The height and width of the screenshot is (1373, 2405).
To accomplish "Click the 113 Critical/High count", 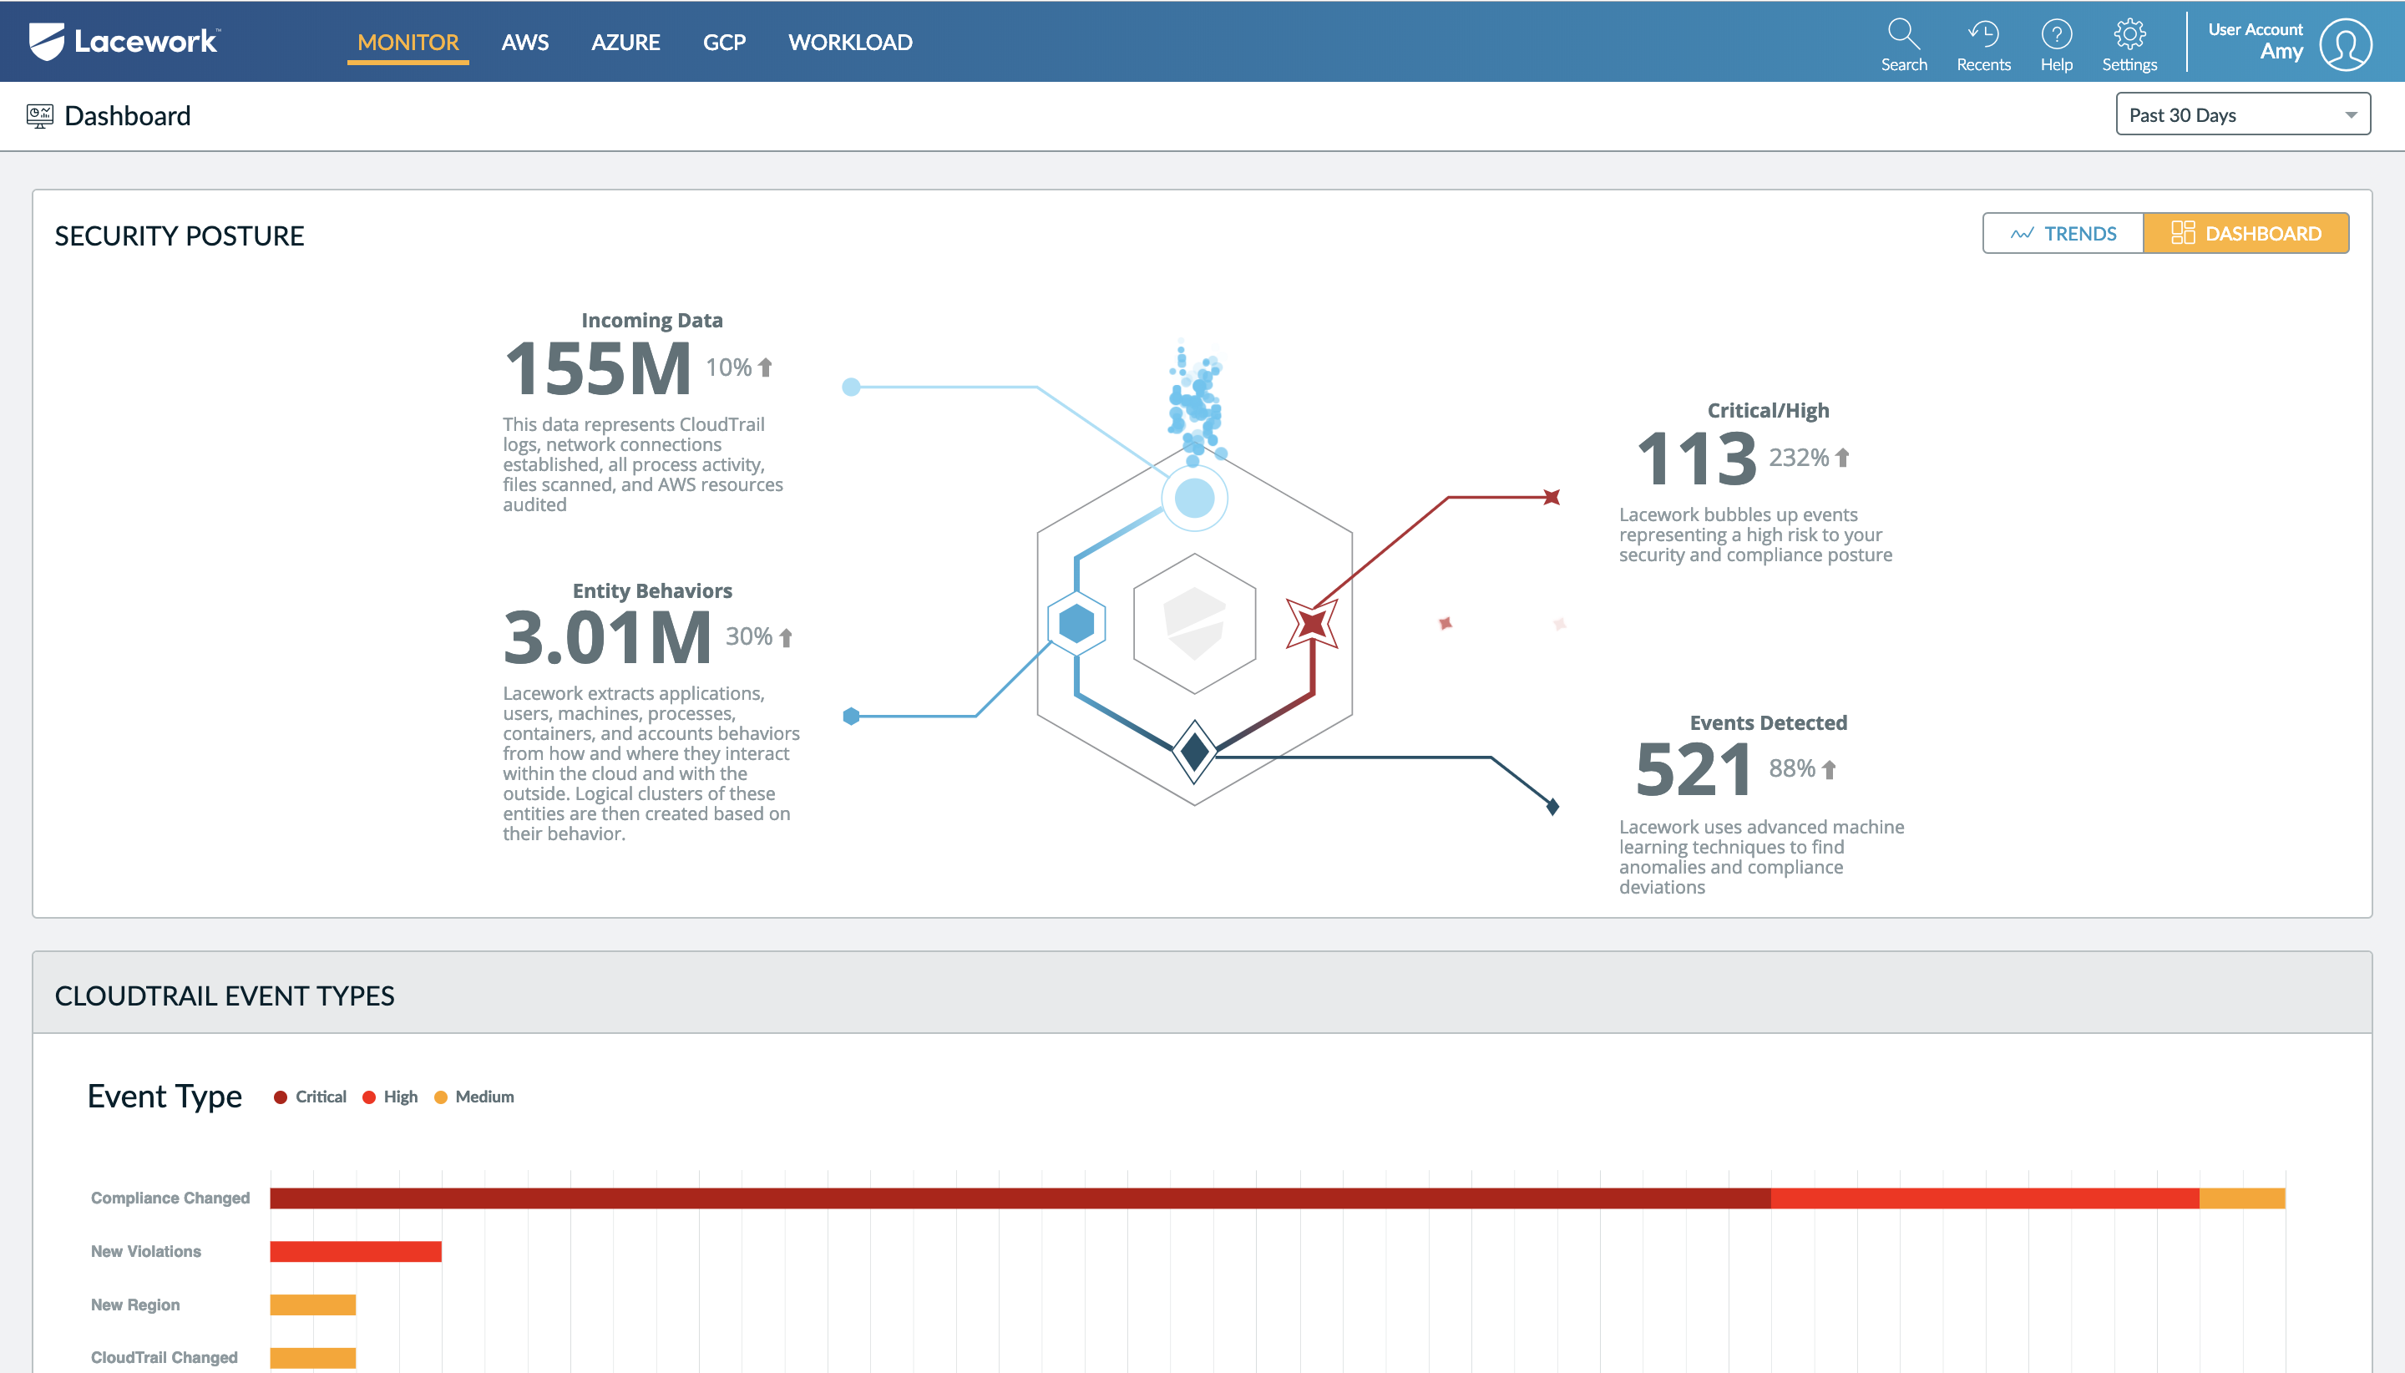I will point(1696,459).
